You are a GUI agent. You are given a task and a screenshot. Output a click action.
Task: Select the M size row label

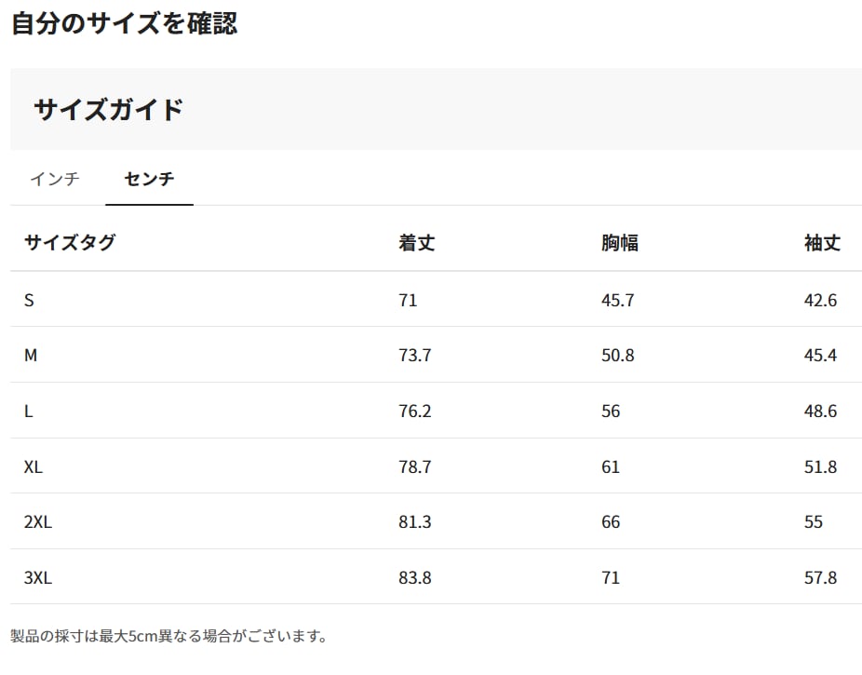click(31, 356)
